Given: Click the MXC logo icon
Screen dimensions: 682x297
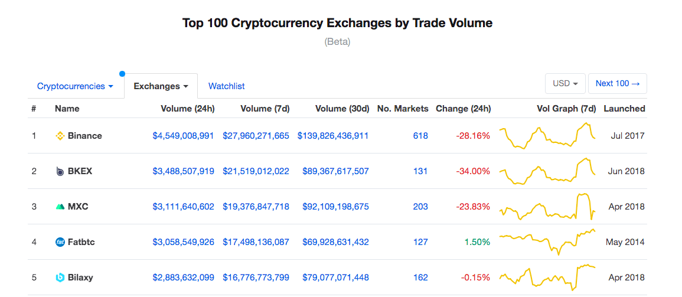Looking at the screenshot, I should pyautogui.click(x=60, y=207).
